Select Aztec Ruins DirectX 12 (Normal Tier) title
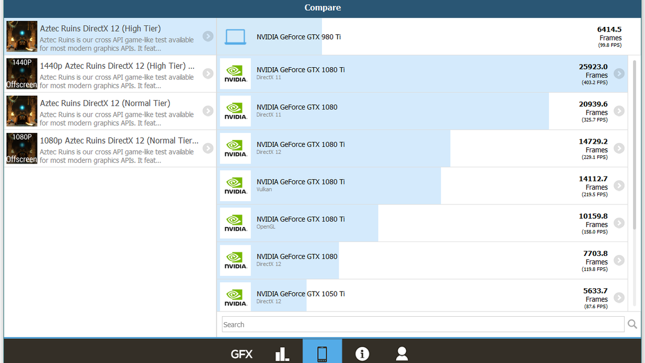 105,103
